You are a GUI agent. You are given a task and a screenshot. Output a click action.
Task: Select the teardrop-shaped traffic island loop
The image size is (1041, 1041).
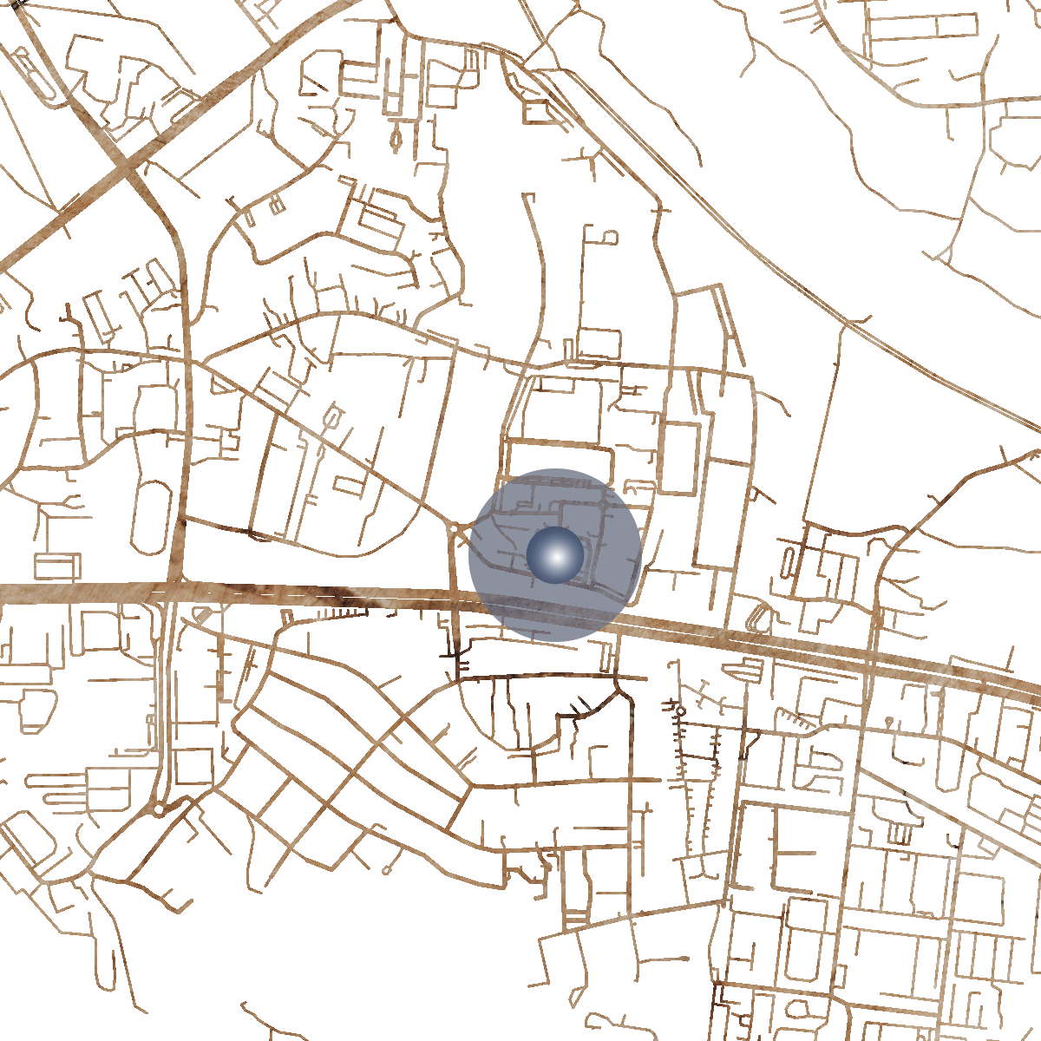coord(396,139)
